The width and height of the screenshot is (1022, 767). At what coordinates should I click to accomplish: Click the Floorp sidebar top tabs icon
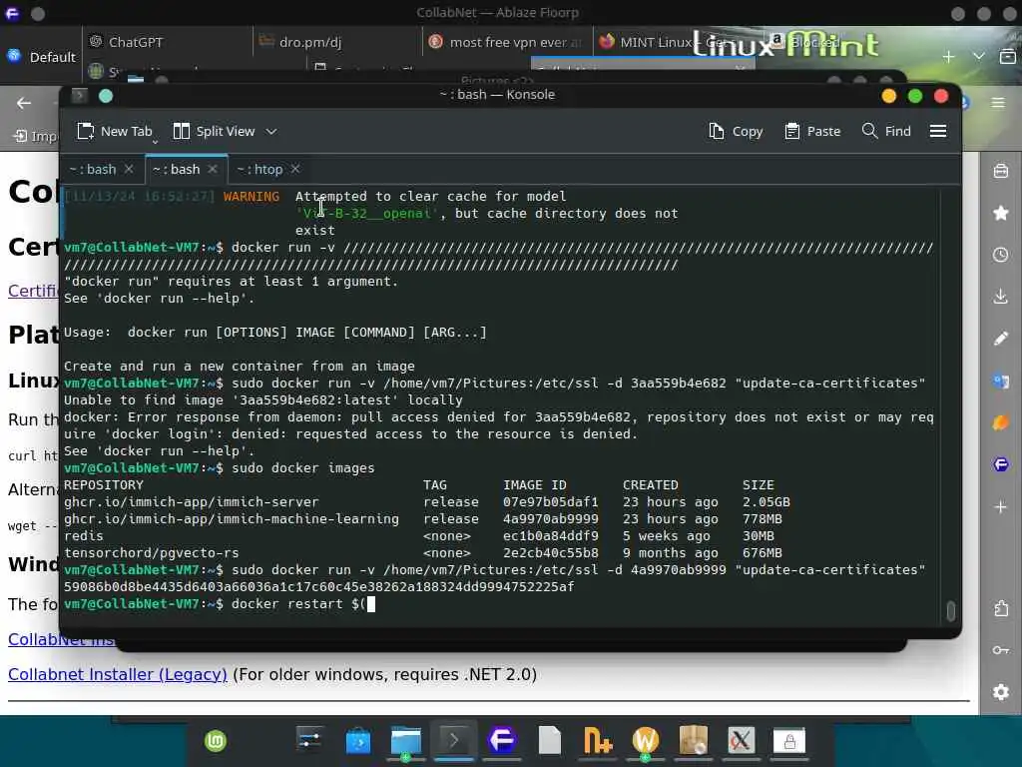[x=1001, y=171]
